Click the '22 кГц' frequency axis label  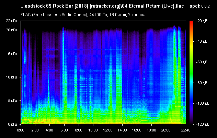coord(12,21)
